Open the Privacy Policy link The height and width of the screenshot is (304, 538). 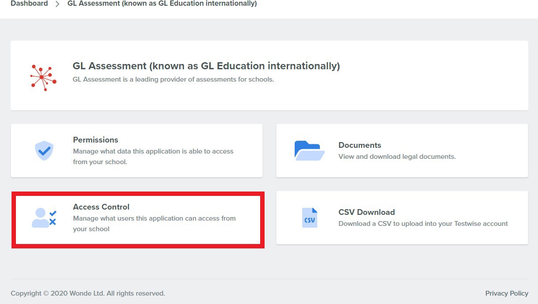507,293
